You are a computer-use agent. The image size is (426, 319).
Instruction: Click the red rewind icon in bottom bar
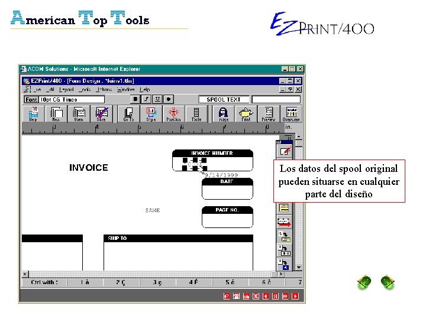(266, 296)
